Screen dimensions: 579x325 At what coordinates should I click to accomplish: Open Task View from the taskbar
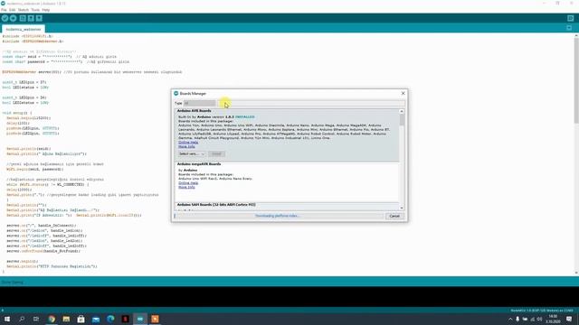click(36, 319)
